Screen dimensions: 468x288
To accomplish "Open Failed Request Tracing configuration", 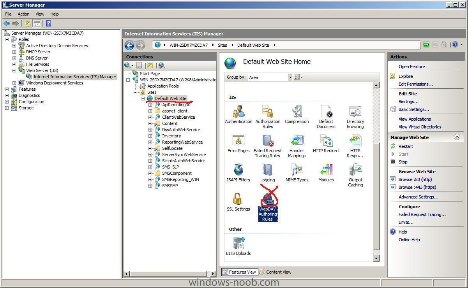I will (x=422, y=214).
